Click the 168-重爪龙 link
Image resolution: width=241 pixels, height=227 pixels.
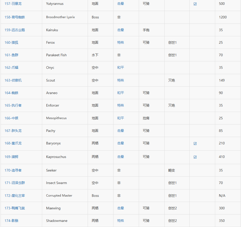tap(13, 143)
